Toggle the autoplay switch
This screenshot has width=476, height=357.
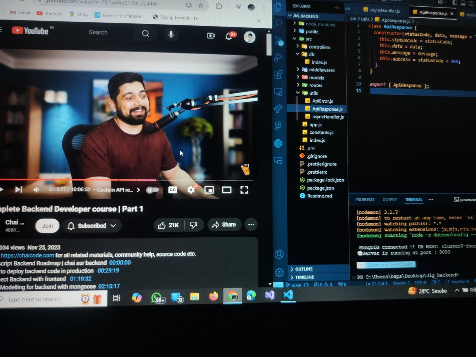click(152, 190)
